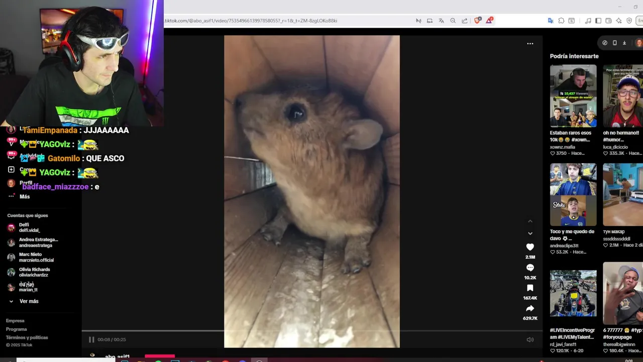Screen dimensions: 643x362
Task: Click the badface_miazzzoe chat message
Action: [x=61, y=187]
